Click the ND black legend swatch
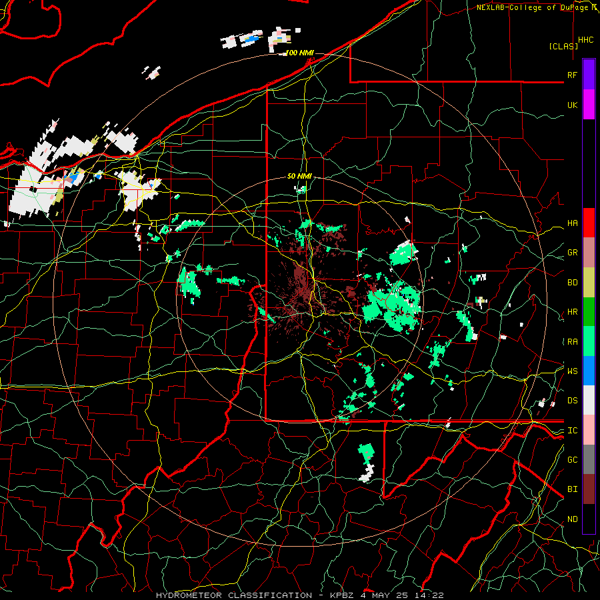600x600 pixels. (x=589, y=519)
